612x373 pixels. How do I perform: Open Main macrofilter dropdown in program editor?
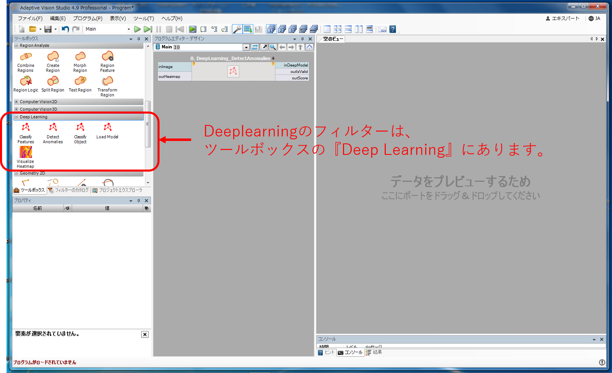pos(246,47)
